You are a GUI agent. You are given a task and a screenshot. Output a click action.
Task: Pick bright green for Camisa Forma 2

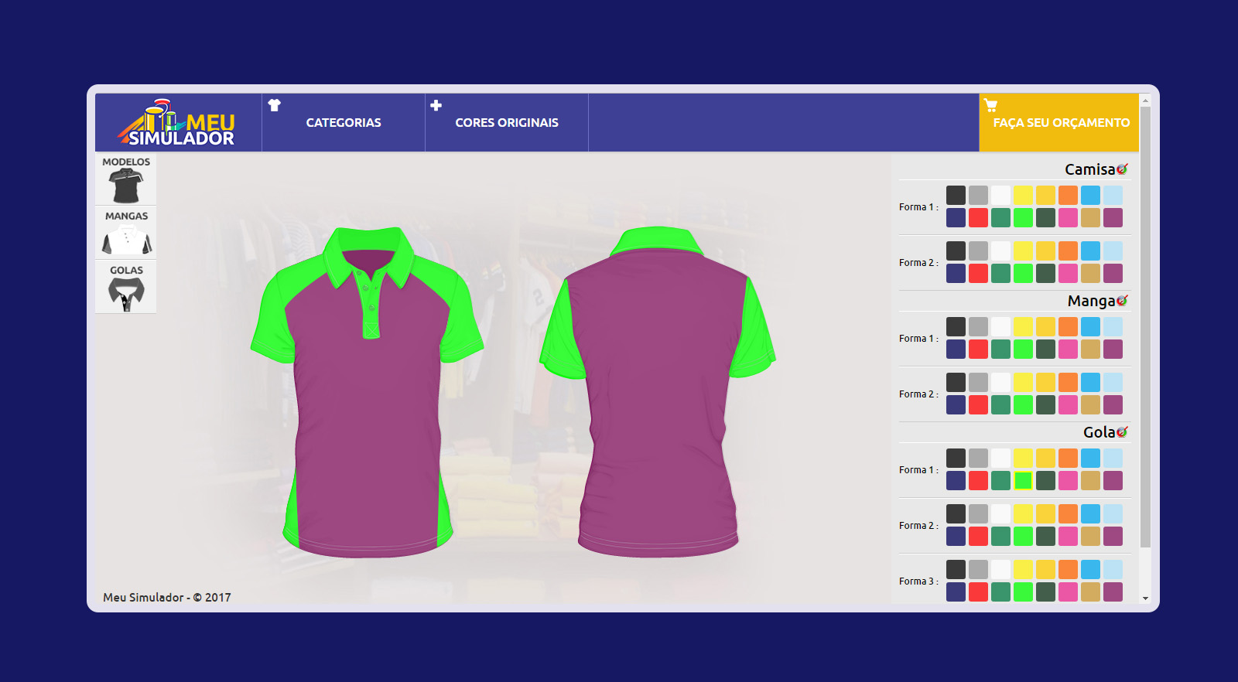click(1023, 274)
